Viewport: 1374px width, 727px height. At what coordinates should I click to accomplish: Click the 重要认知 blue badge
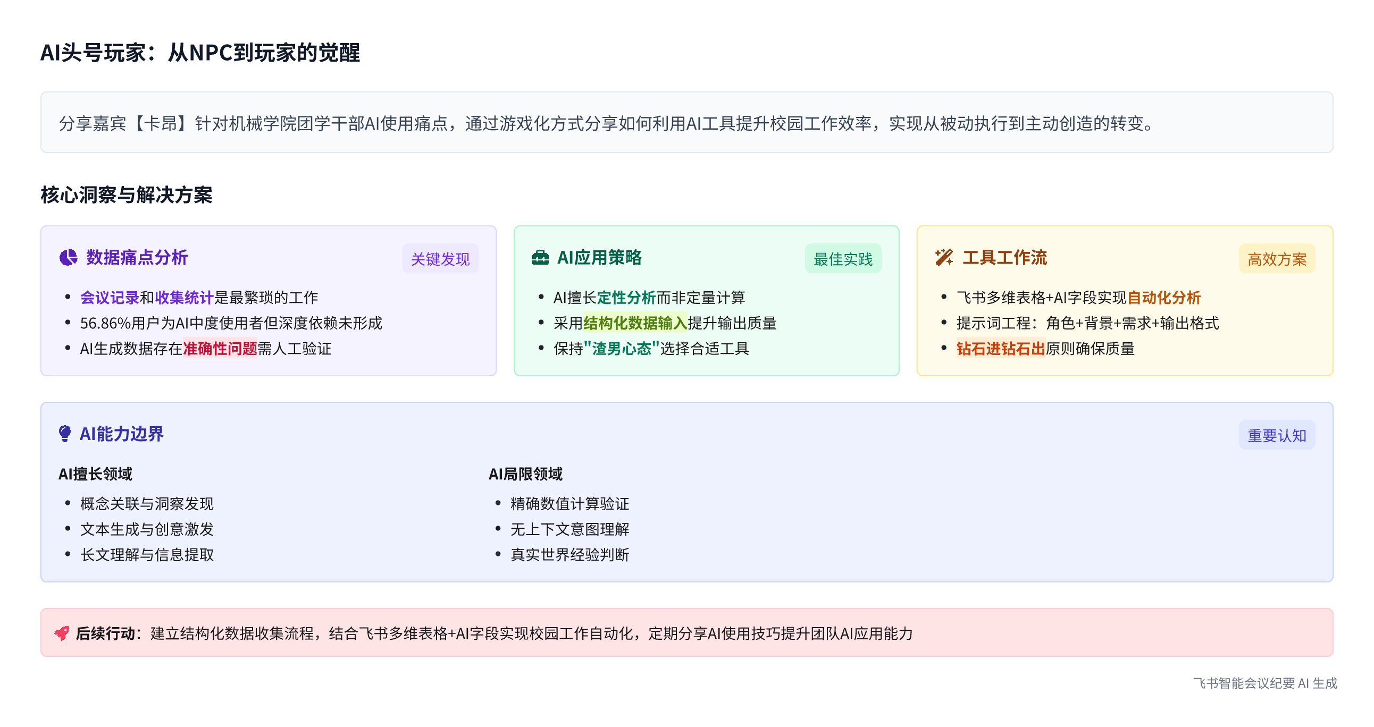(1276, 435)
